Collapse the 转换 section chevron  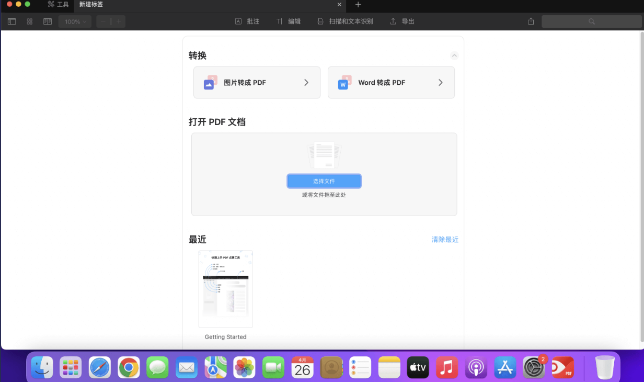tap(454, 55)
